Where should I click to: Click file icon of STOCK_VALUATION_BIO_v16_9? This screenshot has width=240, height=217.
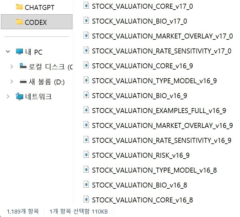(x=86, y=95)
